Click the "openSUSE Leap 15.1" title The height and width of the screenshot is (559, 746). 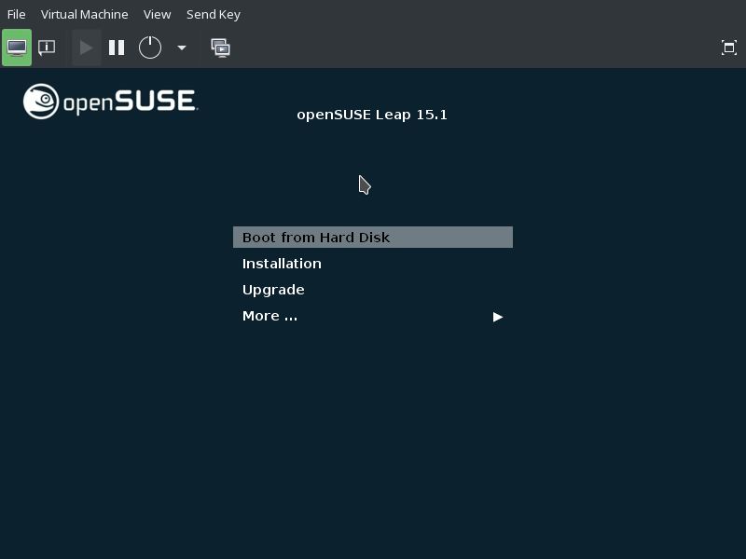tap(372, 115)
